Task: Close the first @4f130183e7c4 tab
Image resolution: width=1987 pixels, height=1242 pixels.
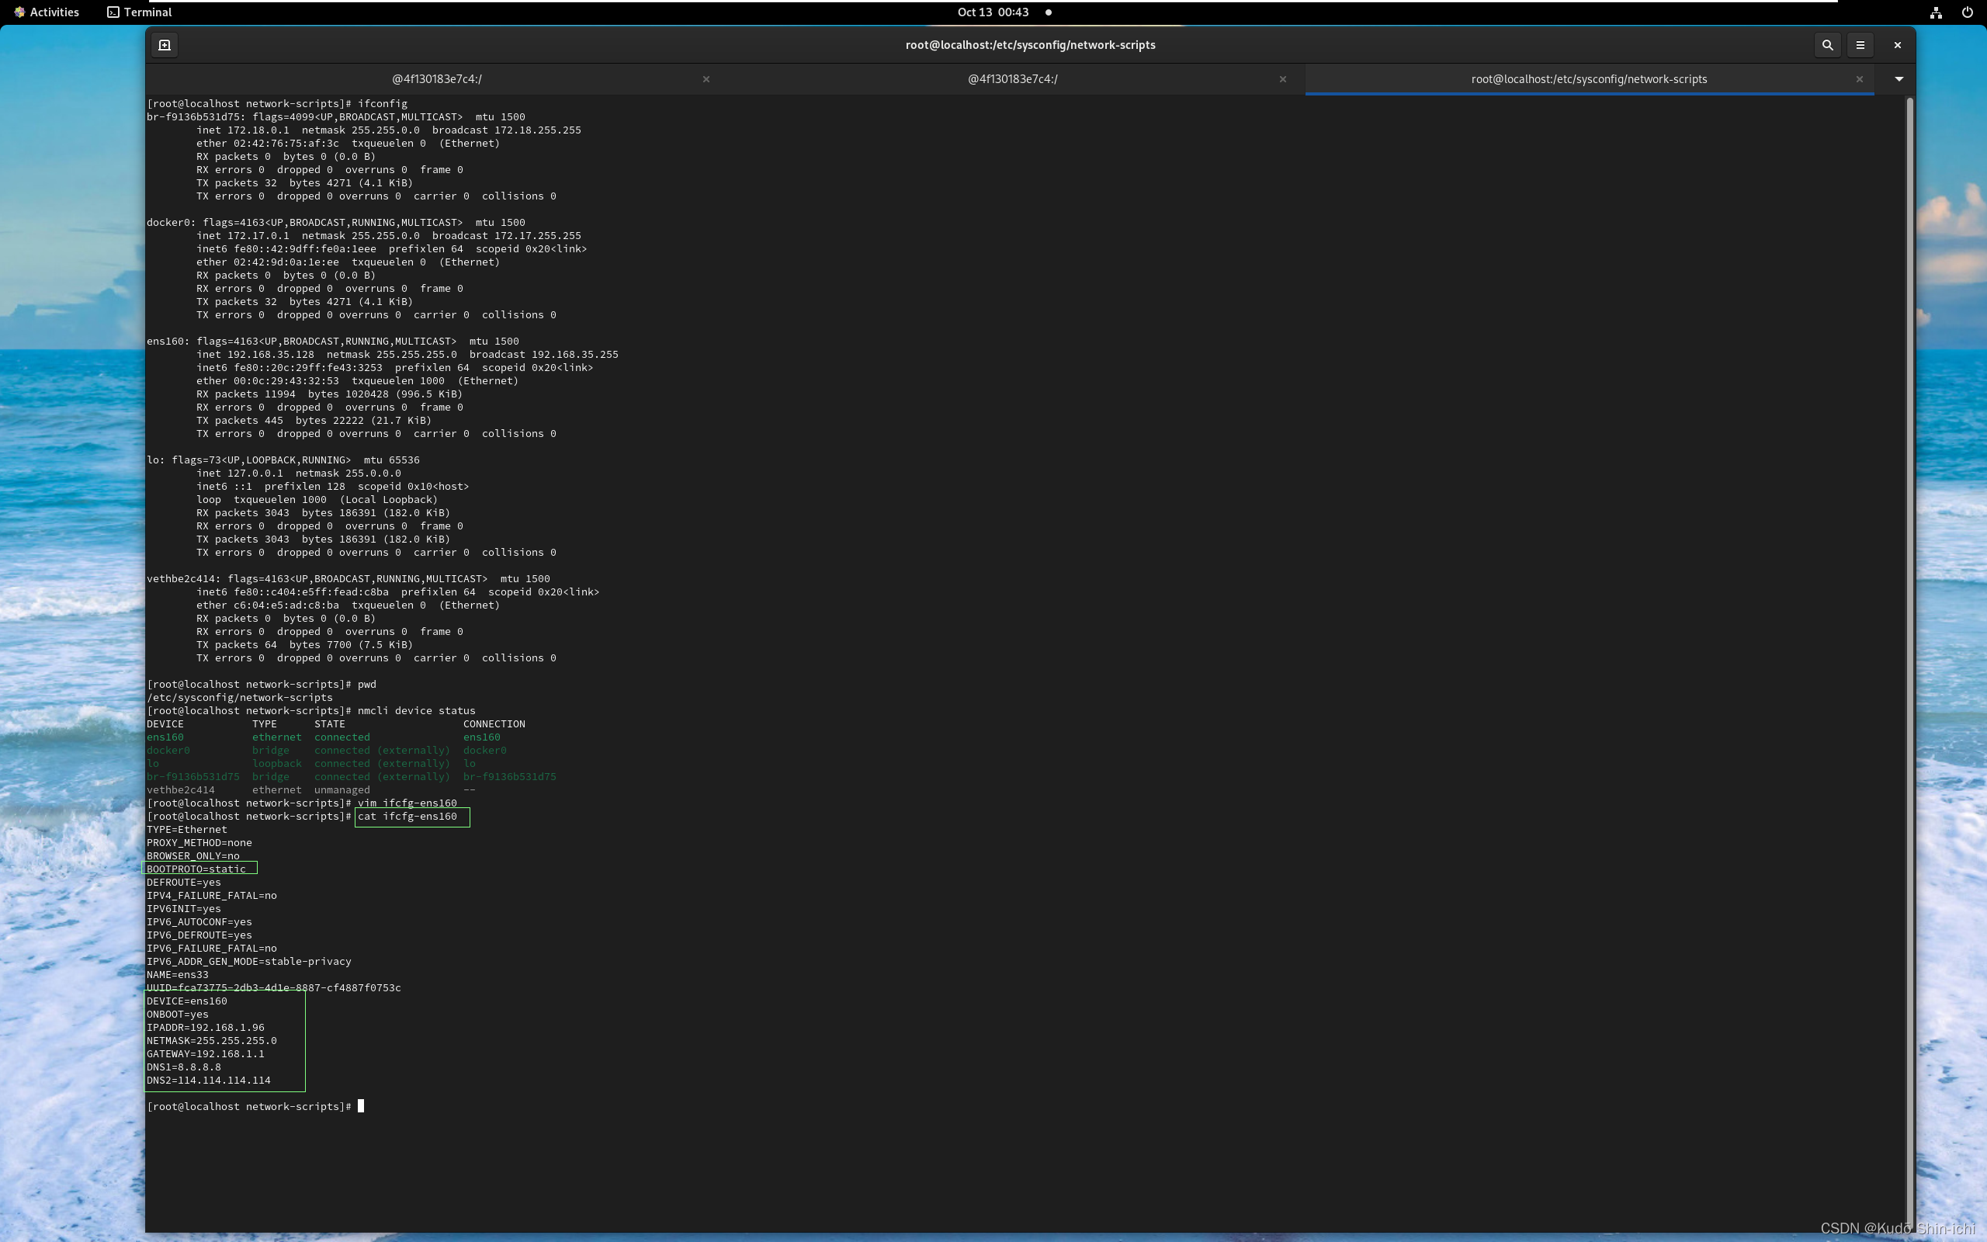Action: [706, 79]
